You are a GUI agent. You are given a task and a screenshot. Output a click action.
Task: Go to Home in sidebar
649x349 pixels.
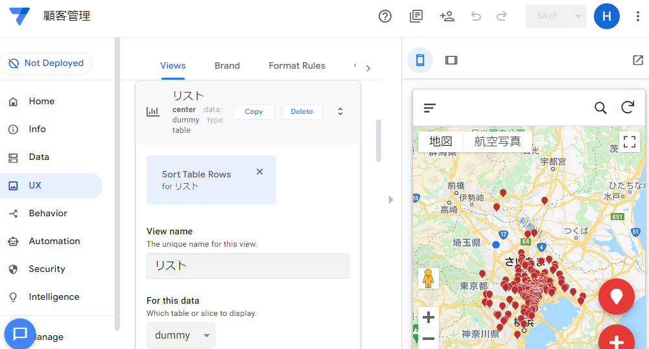click(51, 101)
